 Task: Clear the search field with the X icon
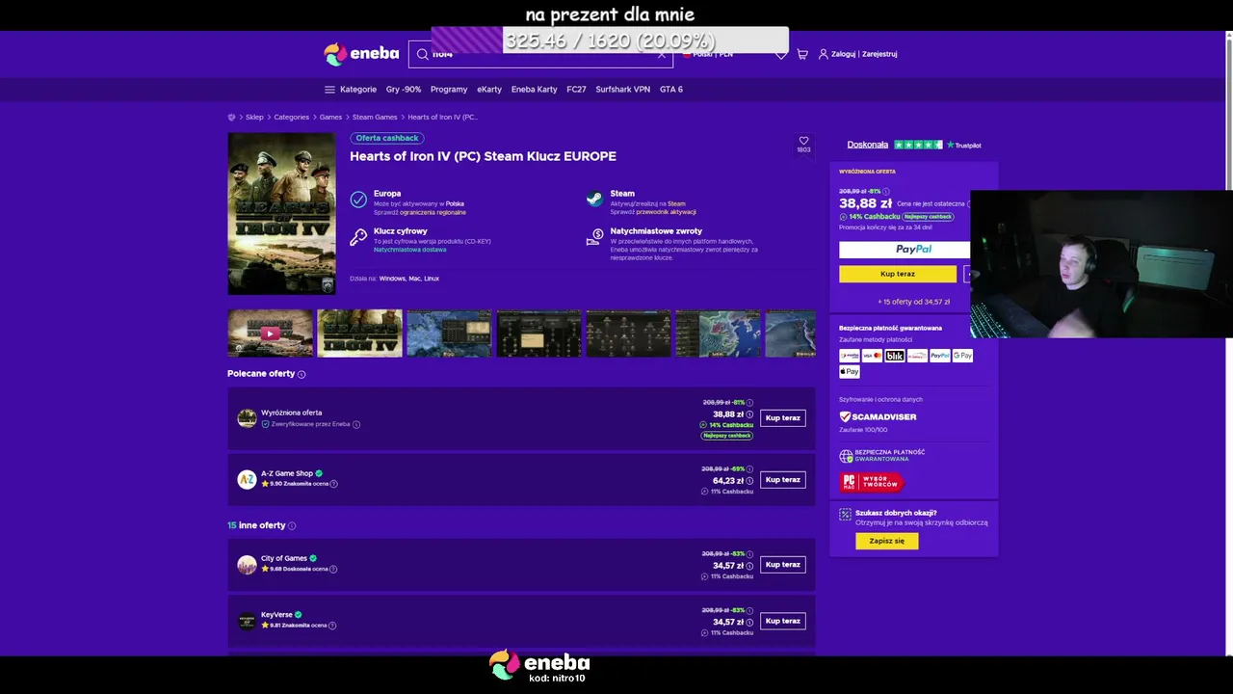coord(662,55)
